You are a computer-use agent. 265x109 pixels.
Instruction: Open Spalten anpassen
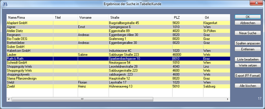[248, 43]
